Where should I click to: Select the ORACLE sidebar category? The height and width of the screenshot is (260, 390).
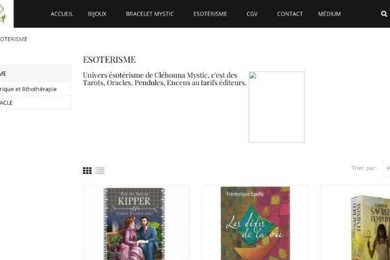tap(35, 103)
